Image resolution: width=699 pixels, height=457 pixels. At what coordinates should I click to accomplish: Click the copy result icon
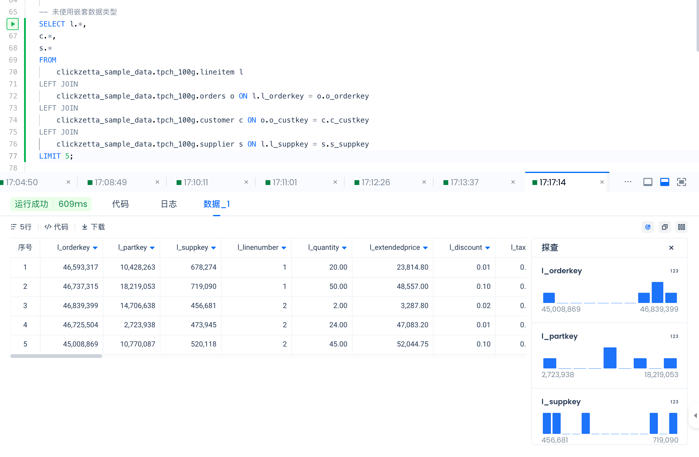tap(664, 227)
